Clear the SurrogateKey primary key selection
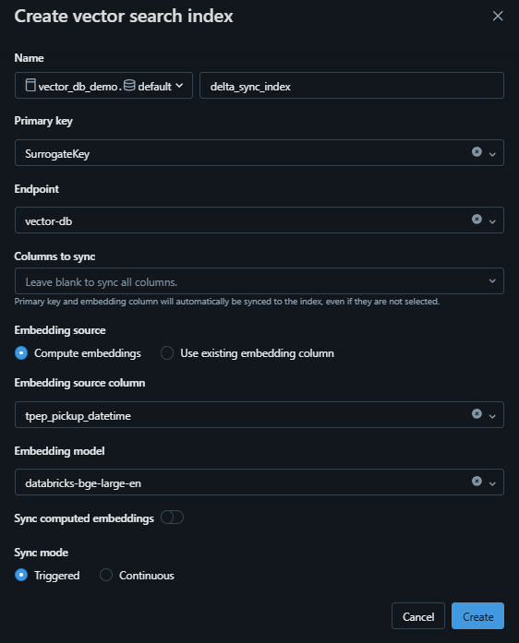 click(477, 151)
